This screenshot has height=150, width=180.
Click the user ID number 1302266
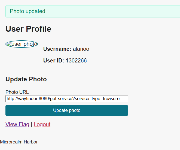[x=76, y=61]
